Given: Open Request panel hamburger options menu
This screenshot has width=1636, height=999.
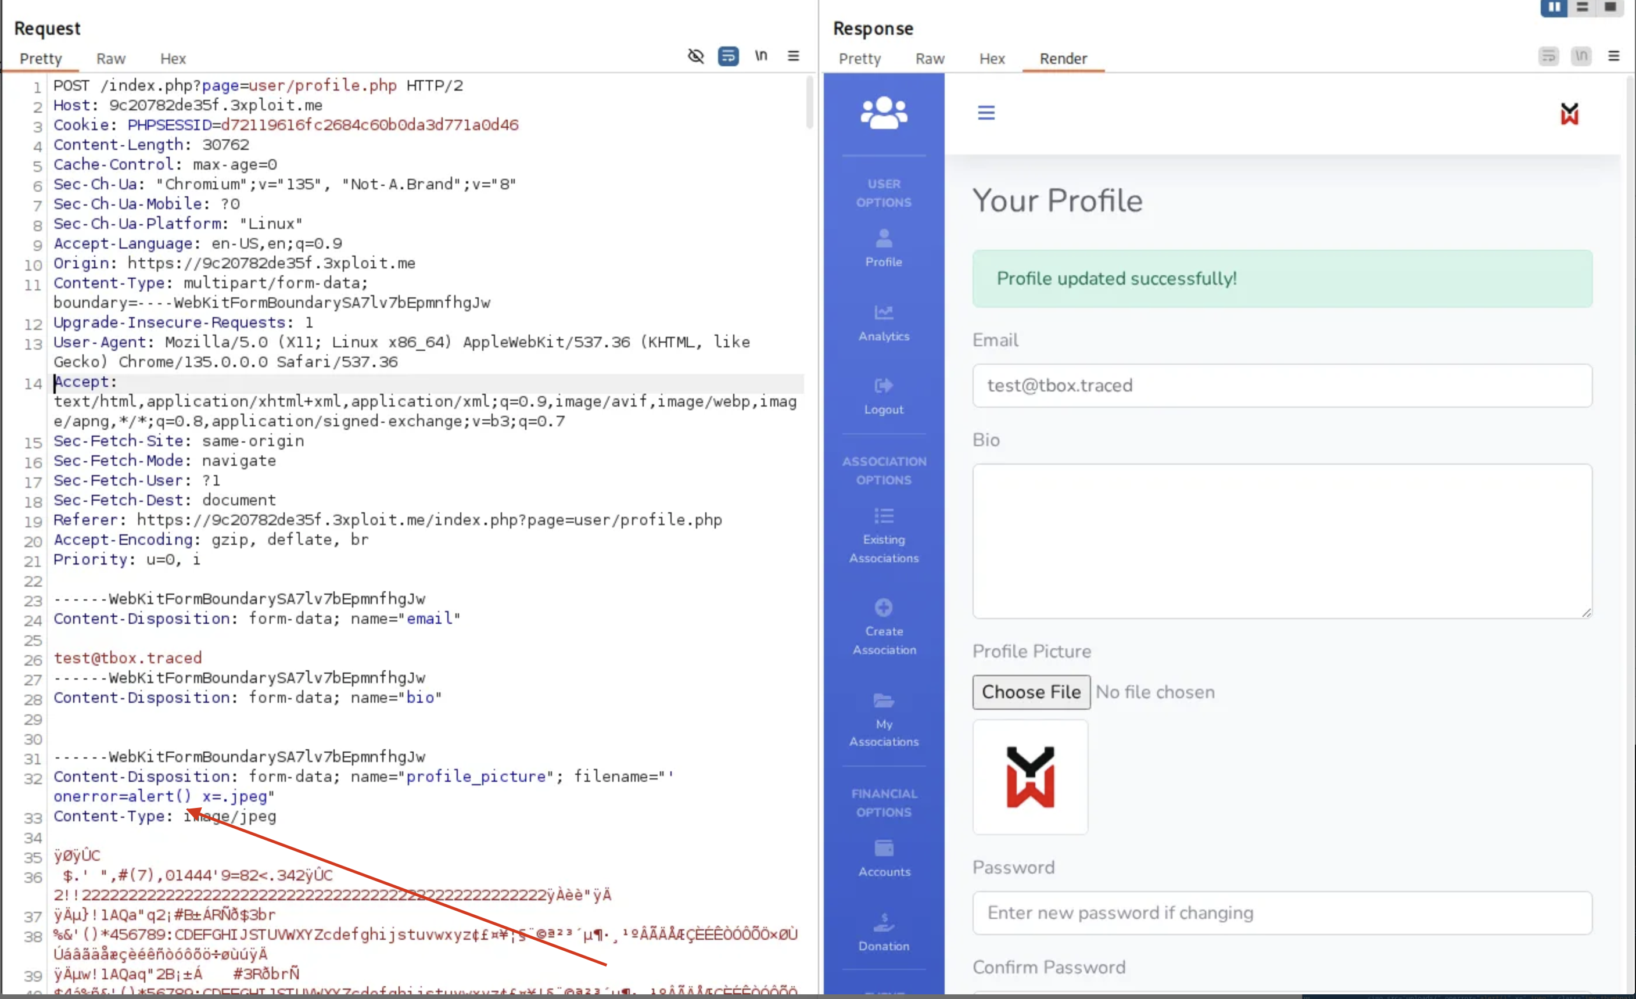Looking at the screenshot, I should tap(794, 56).
